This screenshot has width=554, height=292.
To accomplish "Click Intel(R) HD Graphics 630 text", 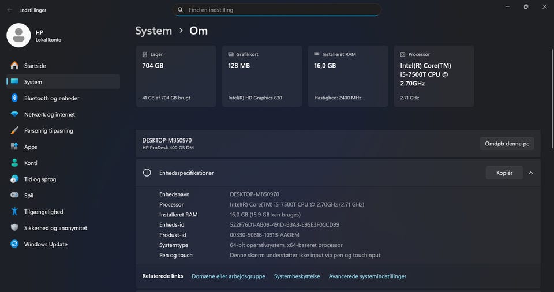I will [x=255, y=98].
